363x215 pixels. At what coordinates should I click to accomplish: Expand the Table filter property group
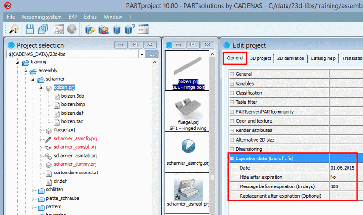click(232, 102)
